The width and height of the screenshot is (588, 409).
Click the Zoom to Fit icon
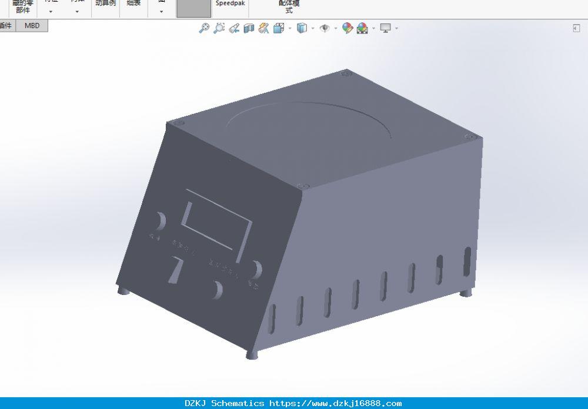click(204, 28)
